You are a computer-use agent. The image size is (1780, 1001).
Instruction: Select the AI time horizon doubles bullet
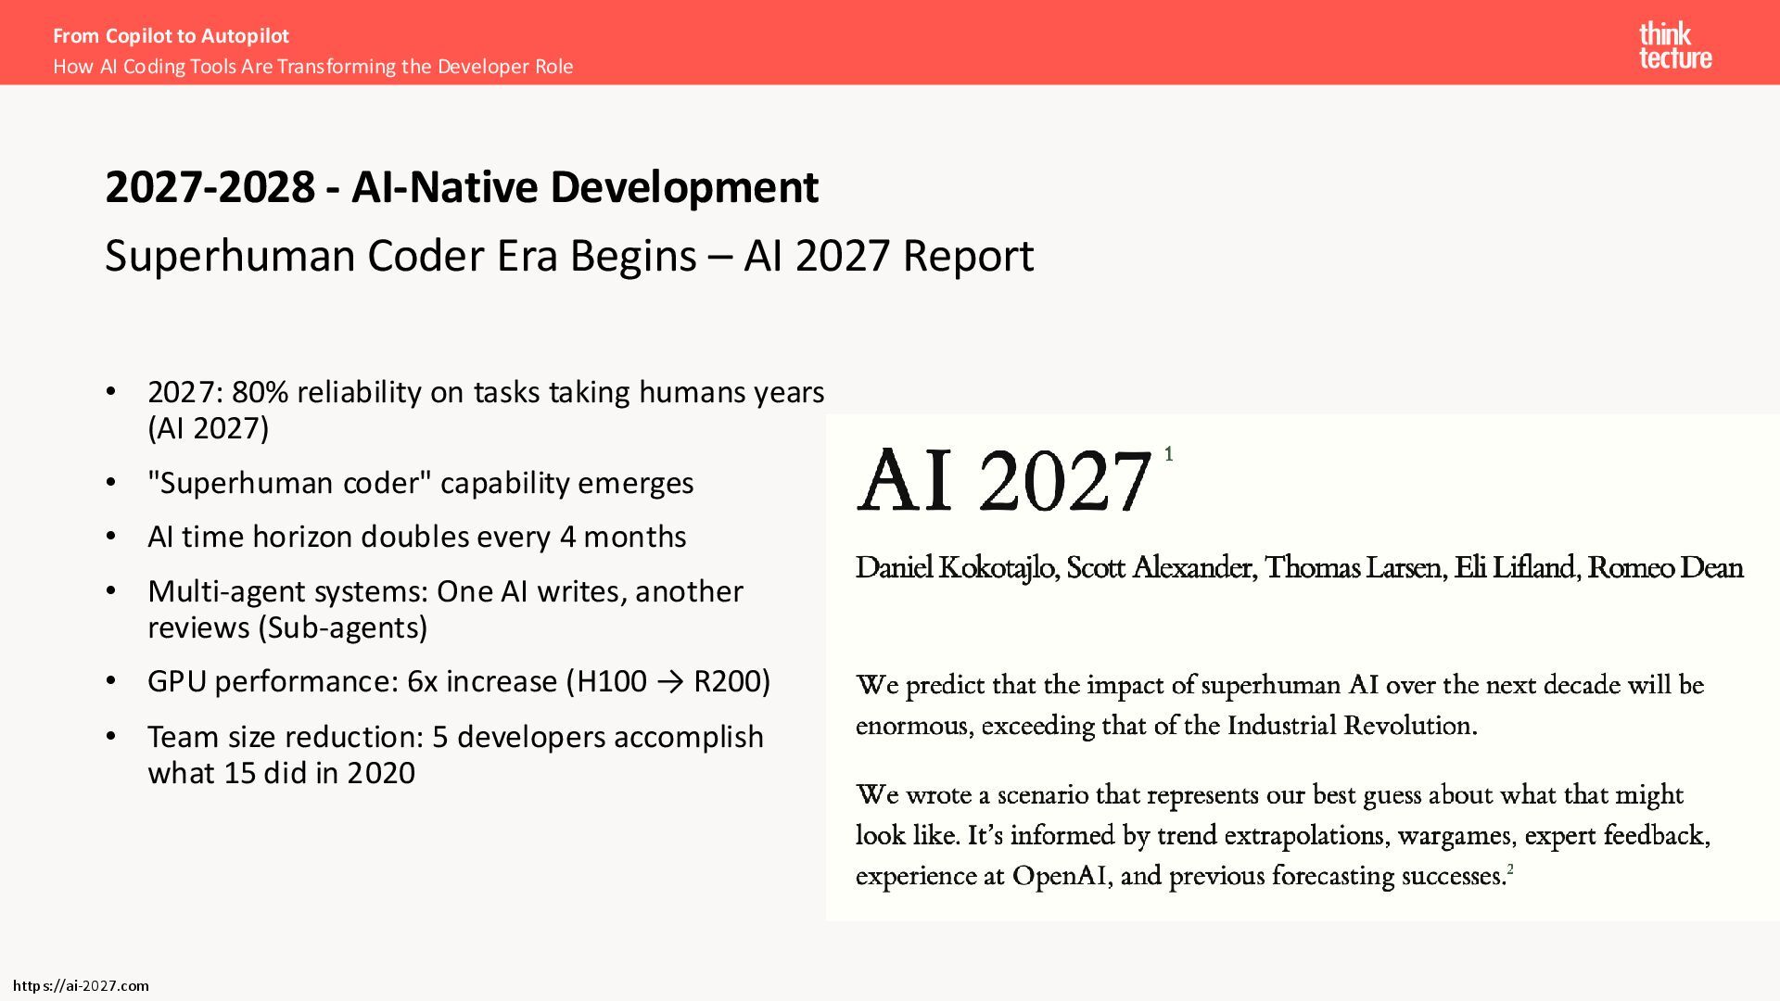[416, 537]
